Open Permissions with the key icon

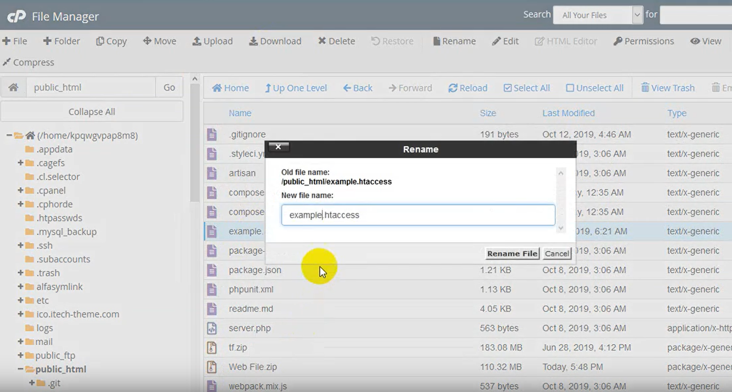[x=618, y=41]
